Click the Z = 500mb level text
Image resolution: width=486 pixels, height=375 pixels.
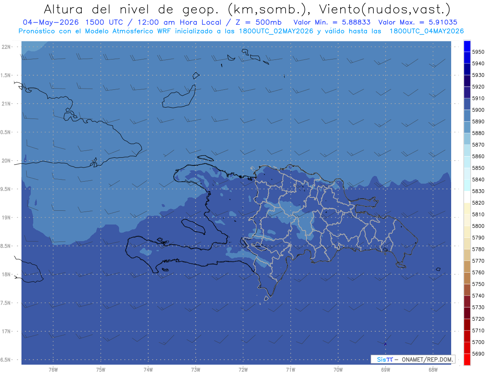[258, 22]
